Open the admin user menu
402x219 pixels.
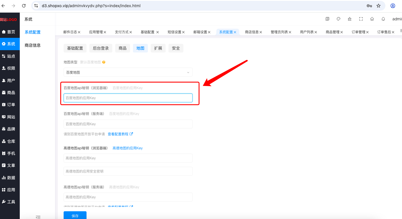(x=397, y=19)
